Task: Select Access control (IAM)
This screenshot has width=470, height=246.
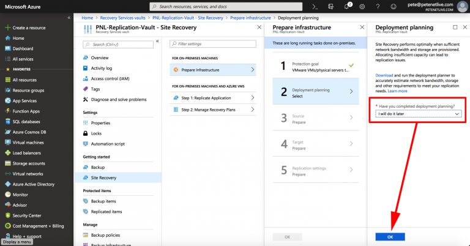Action: point(110,79)
